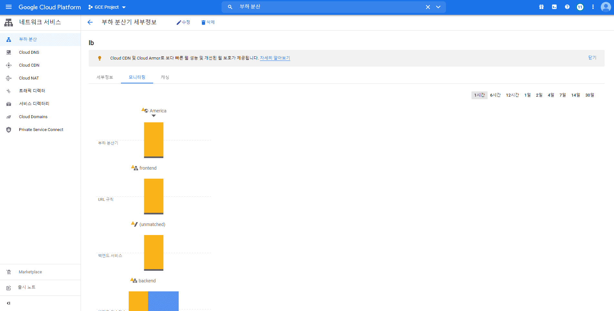614x311 pixels.
Task: Clear the search box with the X
Action: pyautogui.click(x=428, y=7)
